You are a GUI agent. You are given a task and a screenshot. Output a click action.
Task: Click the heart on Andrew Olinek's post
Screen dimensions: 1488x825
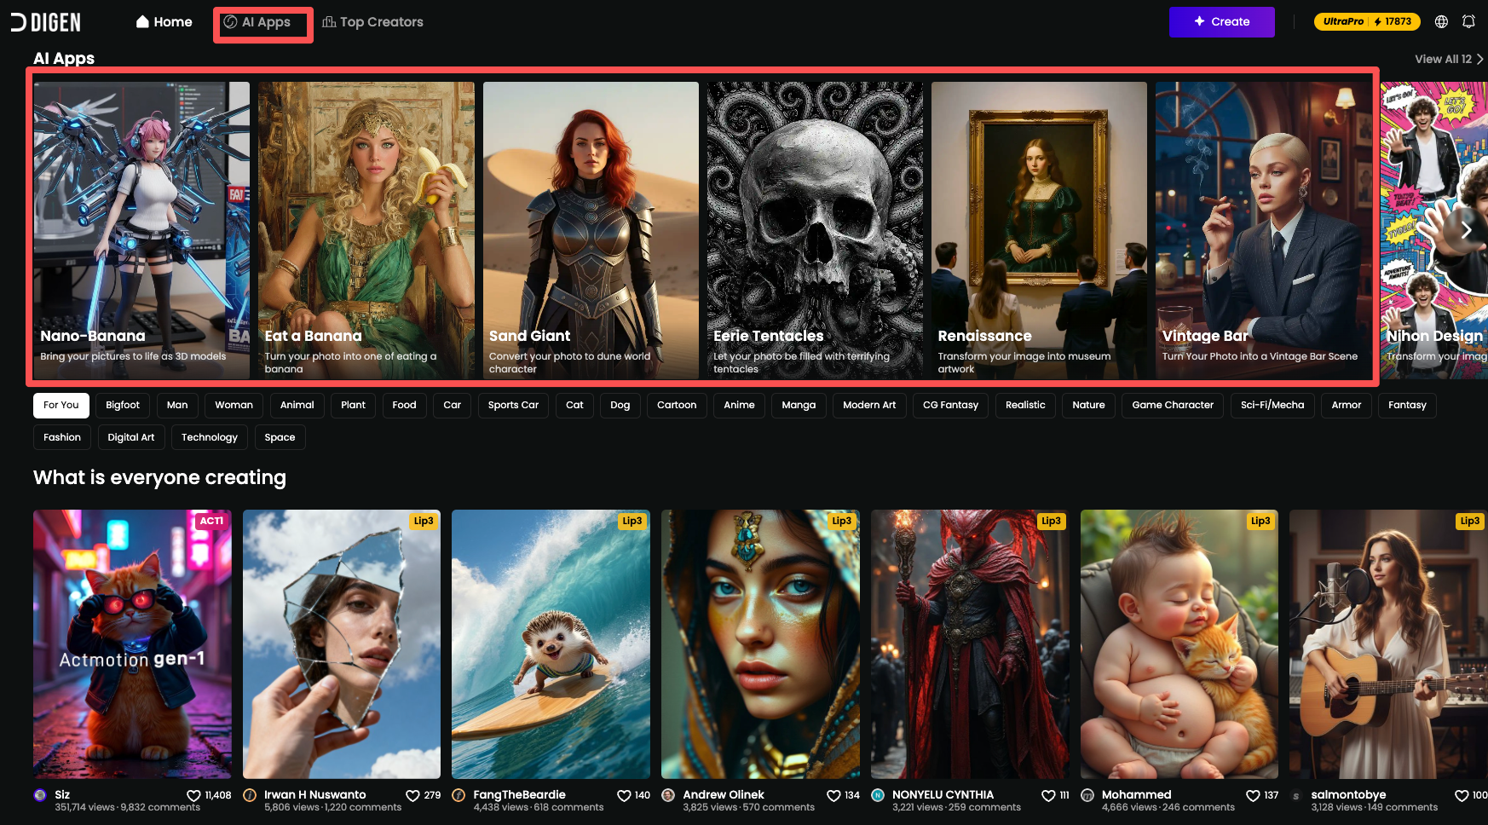click(833, 795)
